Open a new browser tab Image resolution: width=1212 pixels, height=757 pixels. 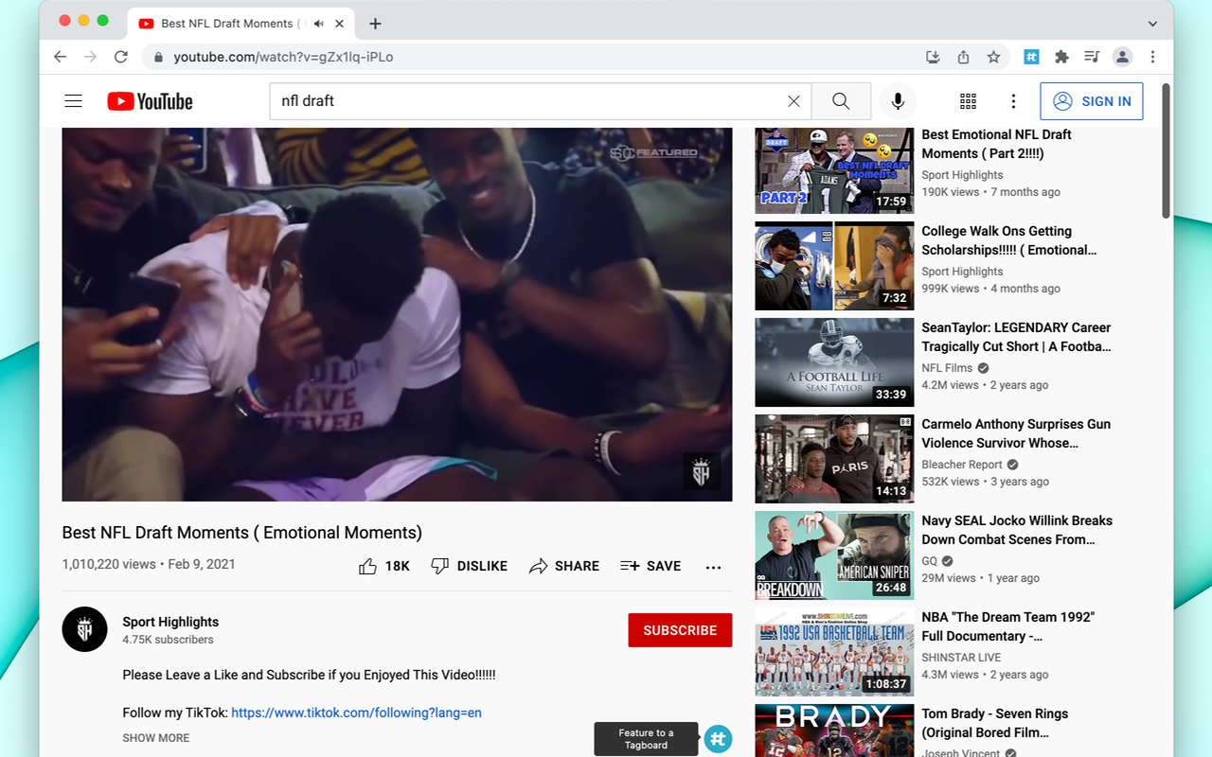coord(376,24)
